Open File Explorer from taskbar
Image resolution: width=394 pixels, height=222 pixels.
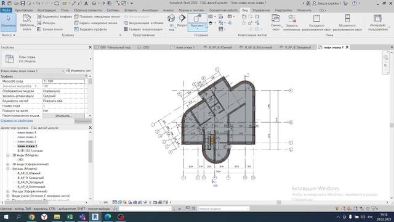[x=57, y=216]
